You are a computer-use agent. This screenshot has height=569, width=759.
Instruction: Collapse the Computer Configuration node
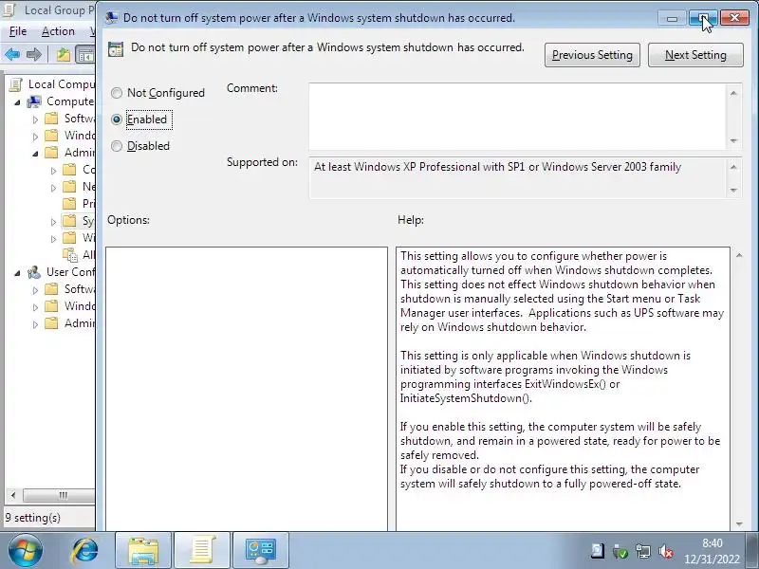(17, 102)
